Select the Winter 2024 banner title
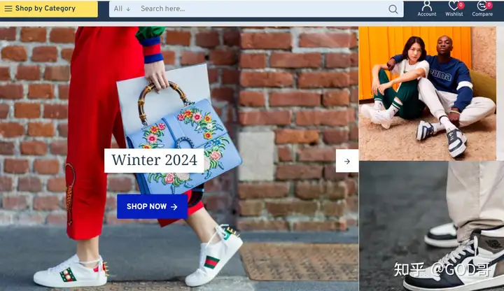Screen dimensions: 504x291 (154, 160)
